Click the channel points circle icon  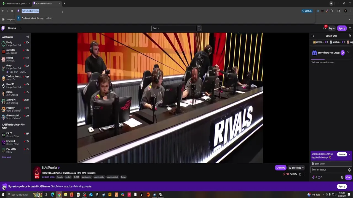click(x=319, y=177)
